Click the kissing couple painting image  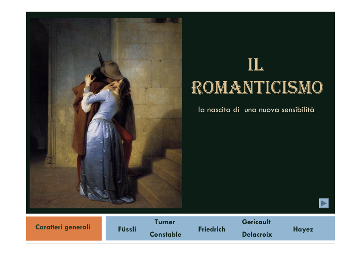coord(106,113)
